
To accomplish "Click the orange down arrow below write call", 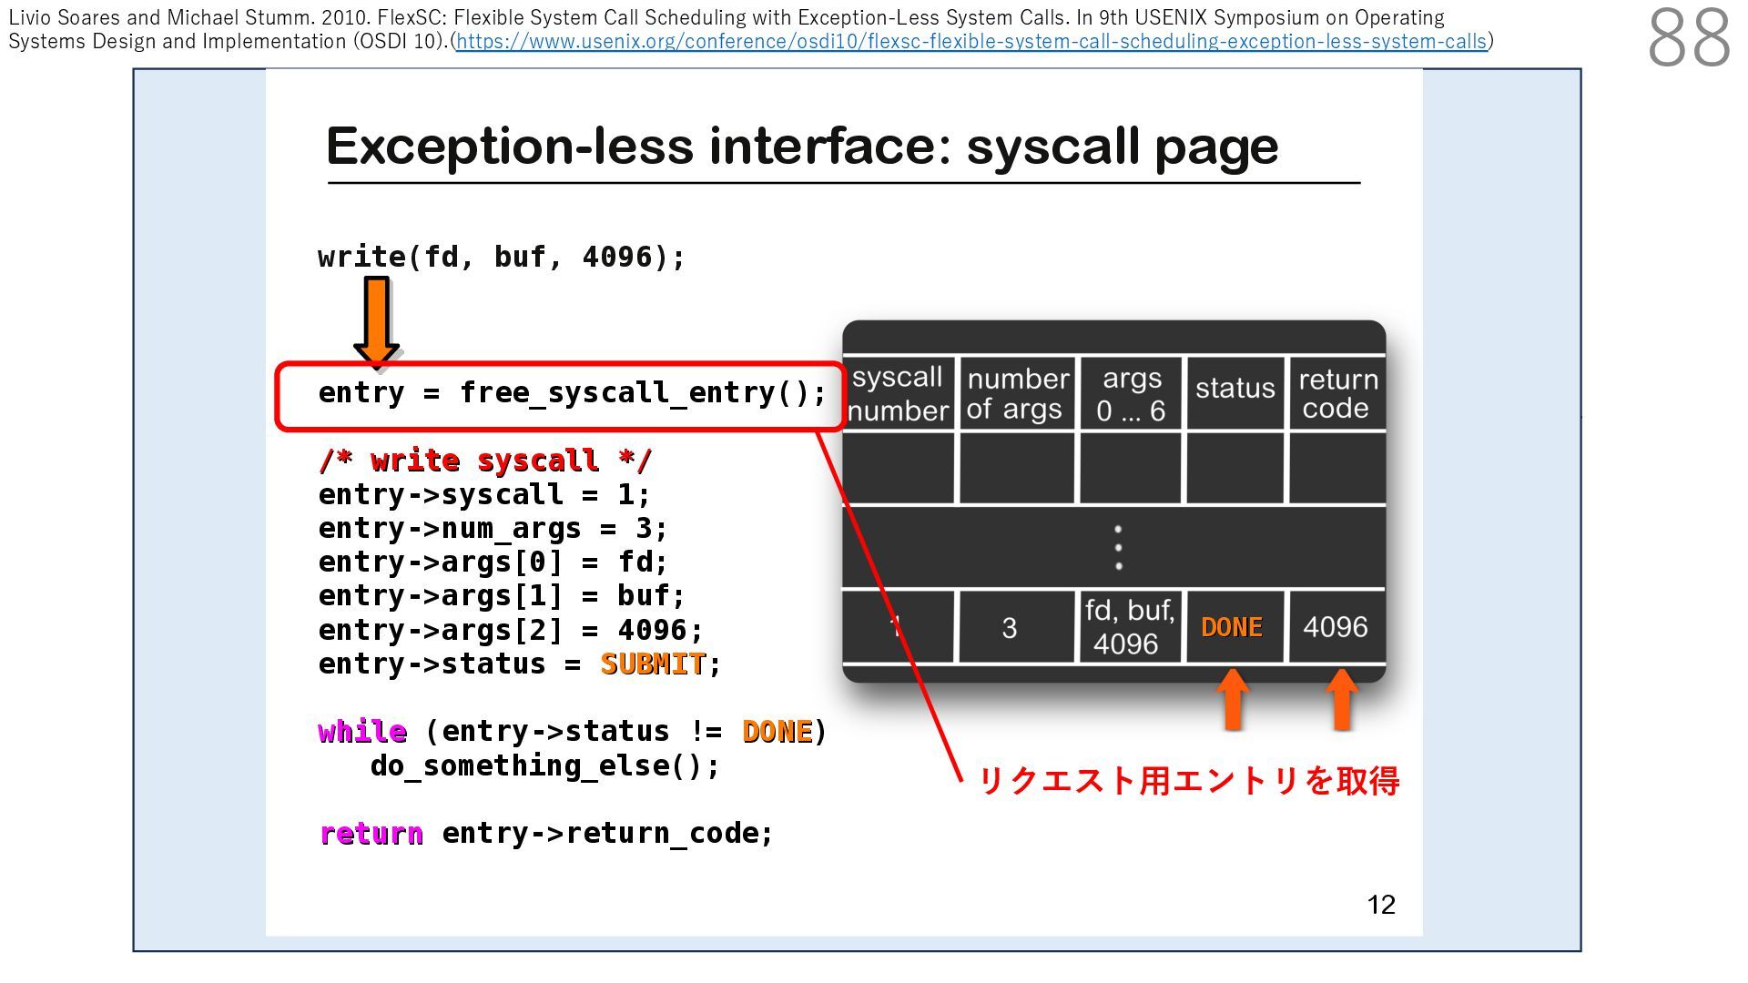I will click(x=376, y=320).
